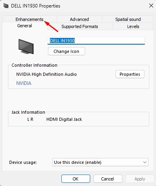This screenshot has width=156, height=186.
Task: Click the chevron arrow of Device usage combo
Action: click(145, 162)
